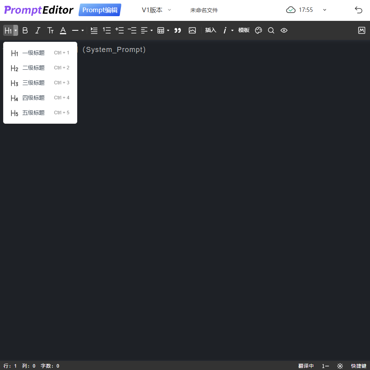Toggle the 翻译中 status option
The image size is (370, 370).
tap(306, 366)
